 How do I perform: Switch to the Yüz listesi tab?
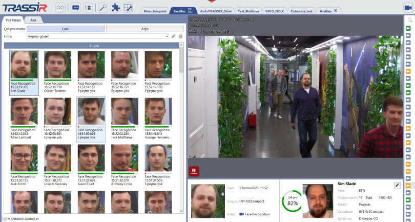(x=13, y=20)
